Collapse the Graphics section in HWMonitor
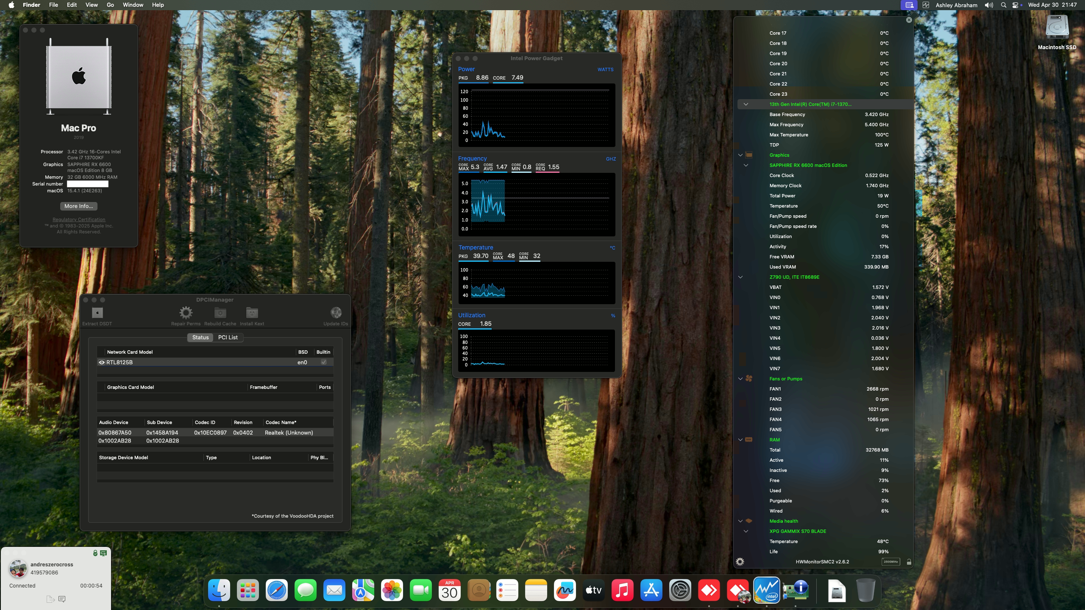 click(x=740, y=155)
